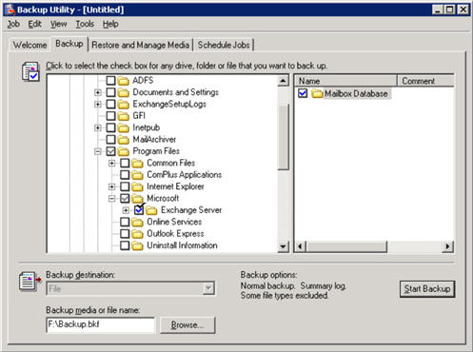
Task: Click the backup file name input field
Action: click(x=101, y=324)
